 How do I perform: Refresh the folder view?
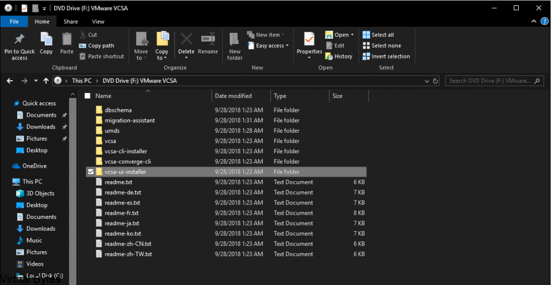click(x=435, y=81)
